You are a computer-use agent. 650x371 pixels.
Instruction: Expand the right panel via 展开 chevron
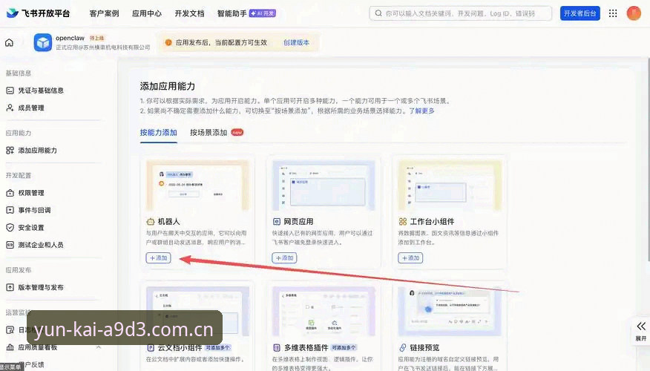[x=641, y=326]
